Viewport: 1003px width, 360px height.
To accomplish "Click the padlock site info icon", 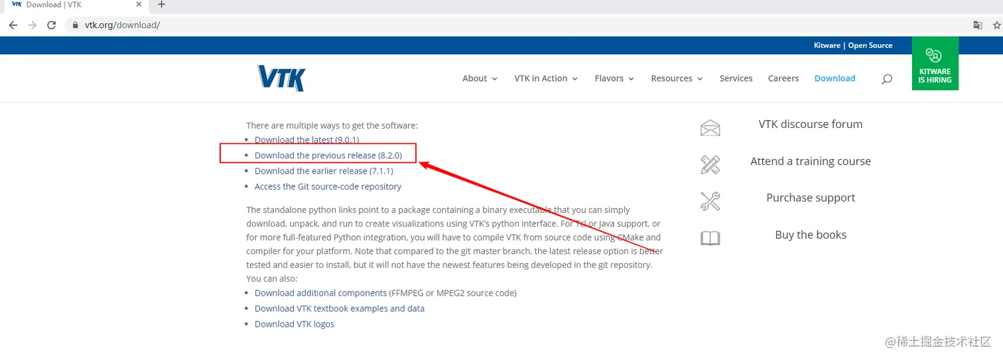I will 75,25.
